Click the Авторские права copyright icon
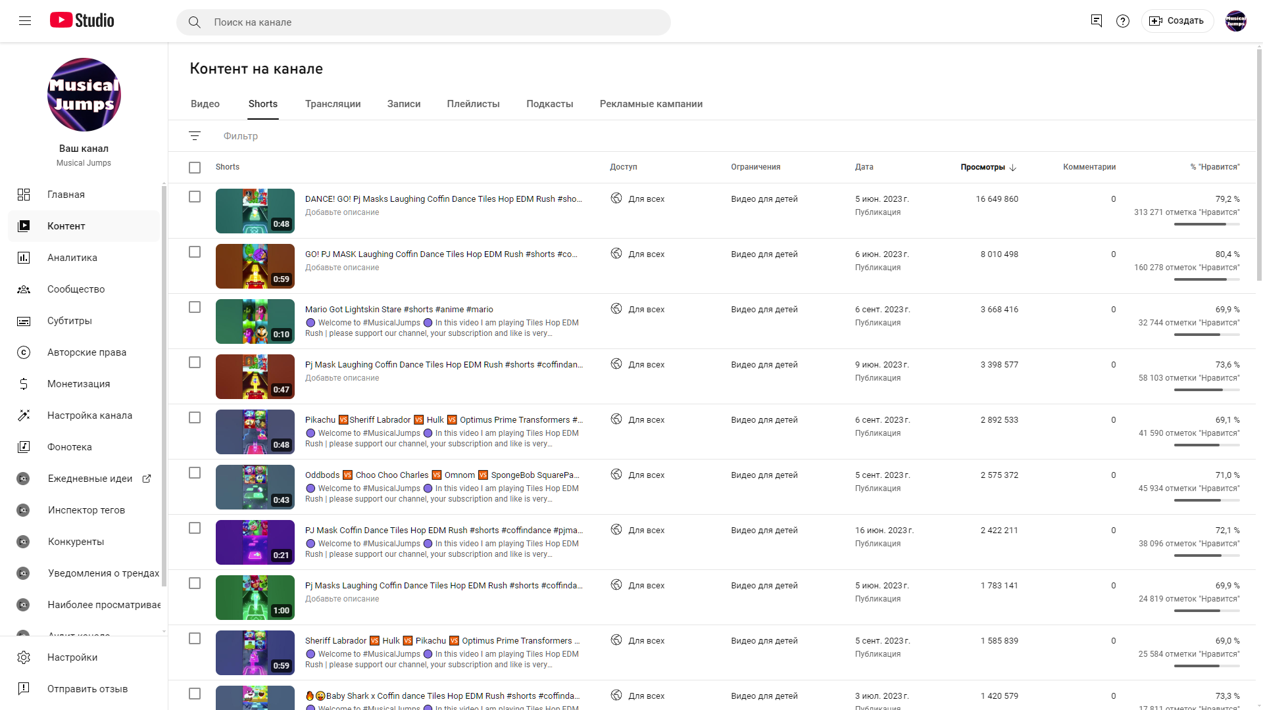Screen dimensions: 1263x710 point(24,352)
